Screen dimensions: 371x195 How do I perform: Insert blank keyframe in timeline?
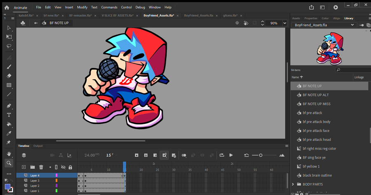(146, 155)
